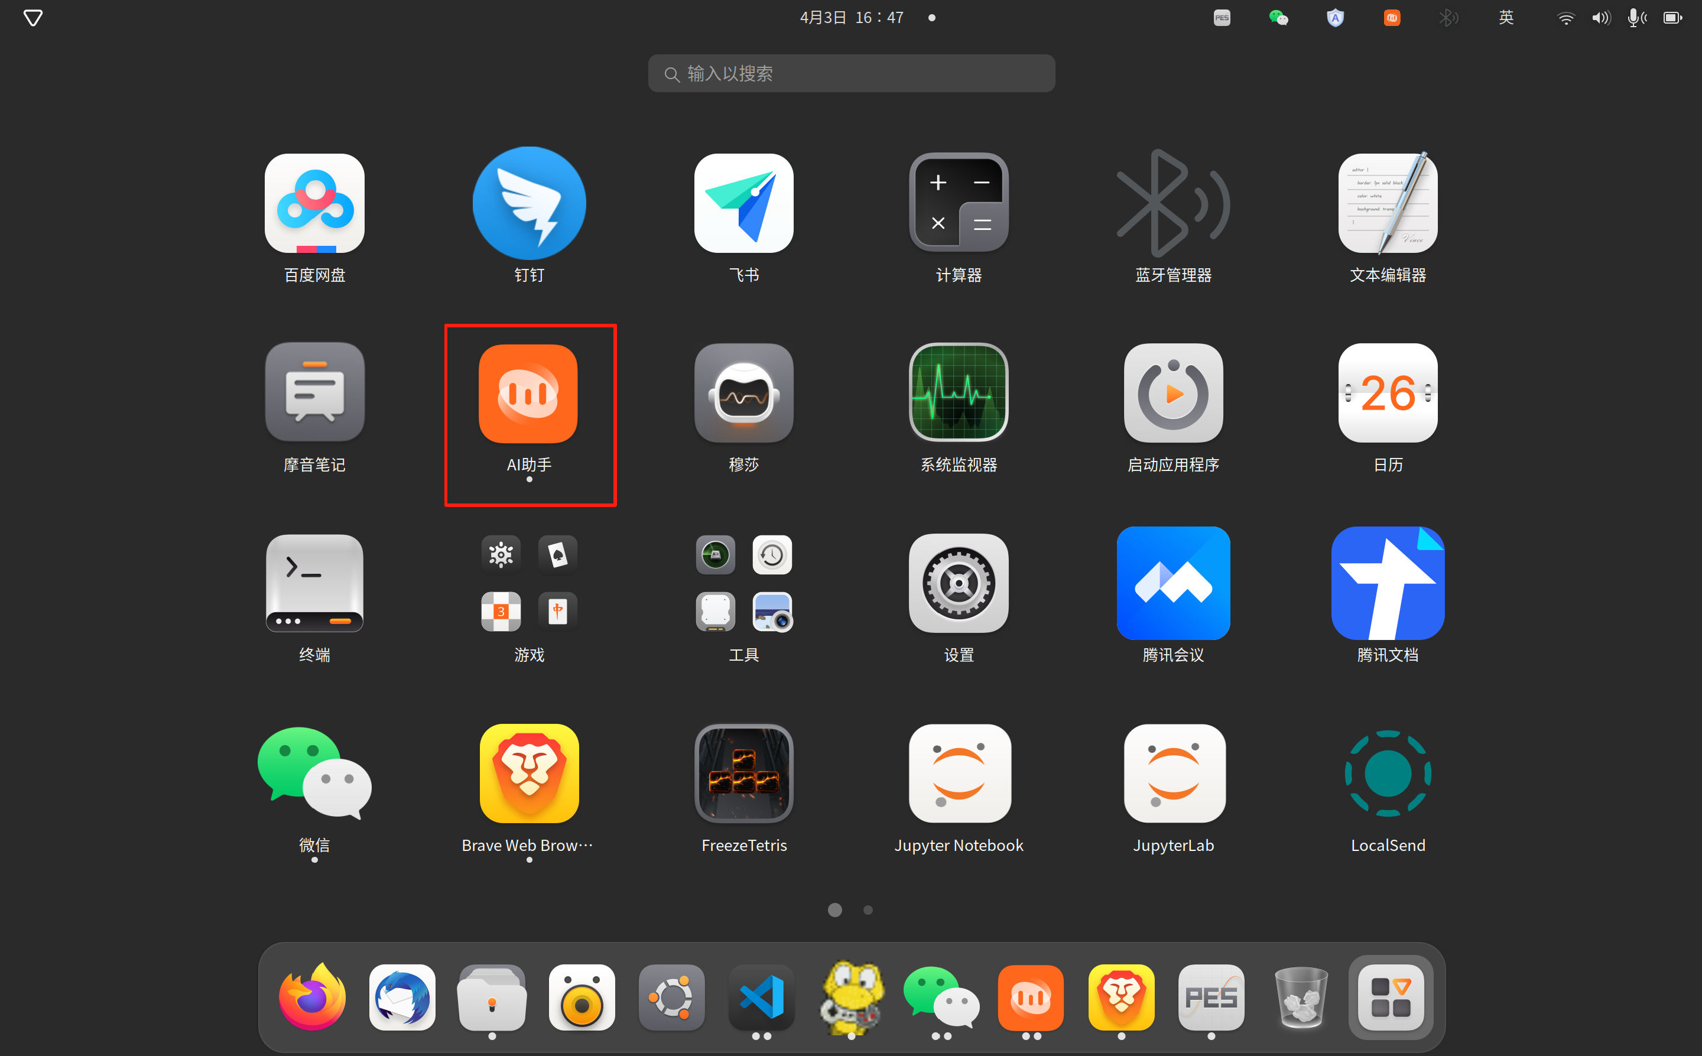Viewport: 1702px width, 1056px height.
Task: Open JupyterLab from the app grid
Action: coord(1172,773)
